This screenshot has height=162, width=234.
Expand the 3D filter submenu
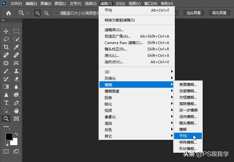(136, 72)
